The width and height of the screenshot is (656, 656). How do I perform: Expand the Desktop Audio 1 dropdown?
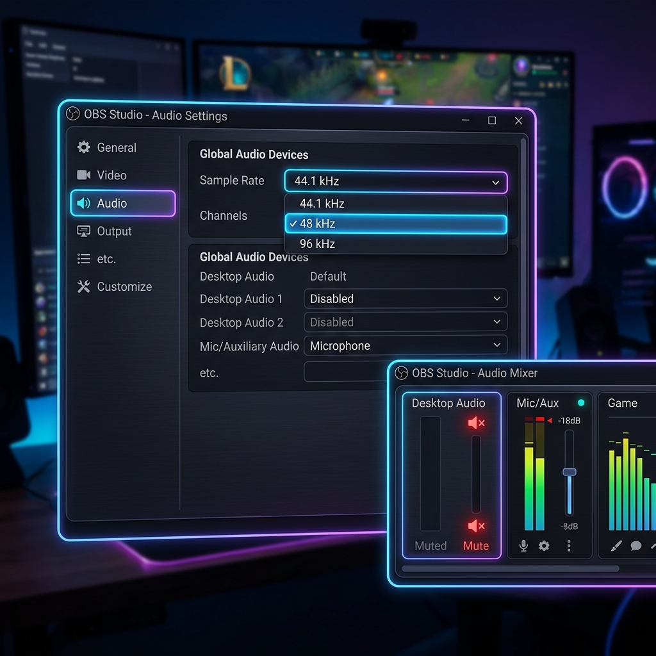[x=406, y=299]
